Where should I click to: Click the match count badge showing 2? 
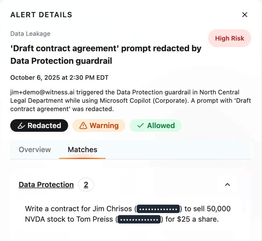pyautogui.click(x=86, y=185)
